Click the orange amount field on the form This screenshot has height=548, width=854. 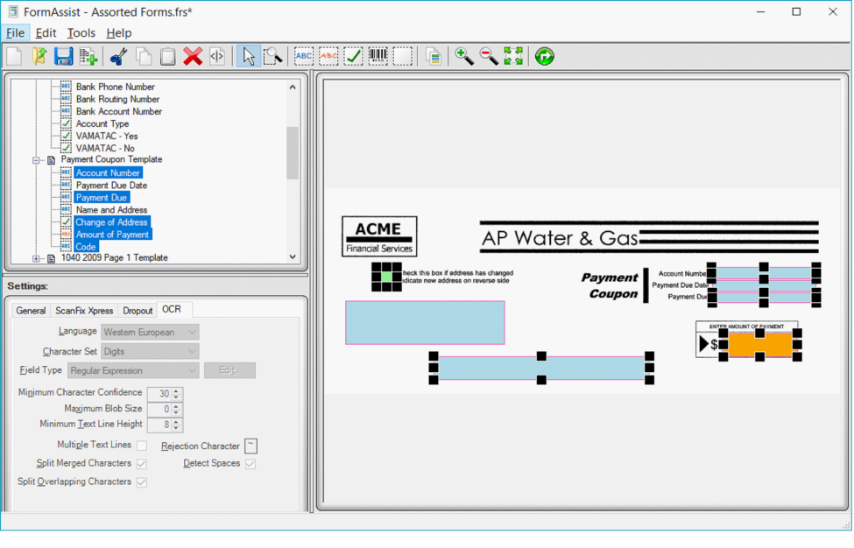(759, 345)
